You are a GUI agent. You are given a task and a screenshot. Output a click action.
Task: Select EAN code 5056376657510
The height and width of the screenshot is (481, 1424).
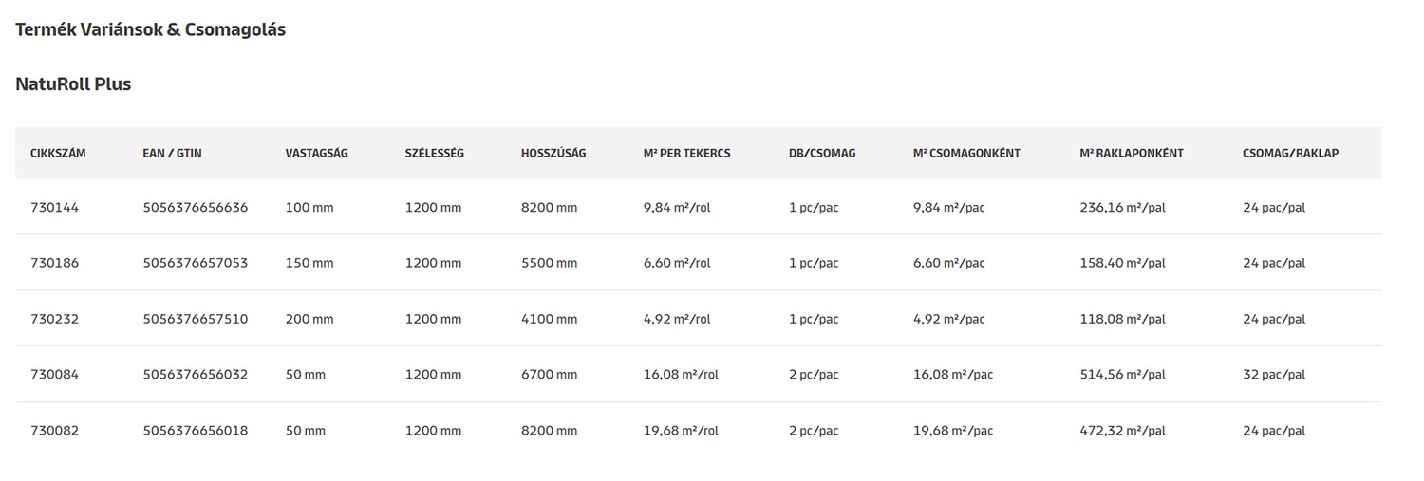(195, 319)
